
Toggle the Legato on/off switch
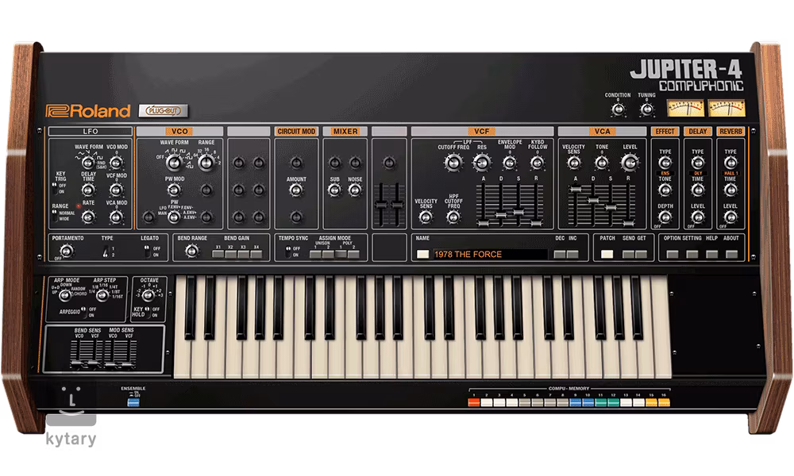click(x=146, y=251)
